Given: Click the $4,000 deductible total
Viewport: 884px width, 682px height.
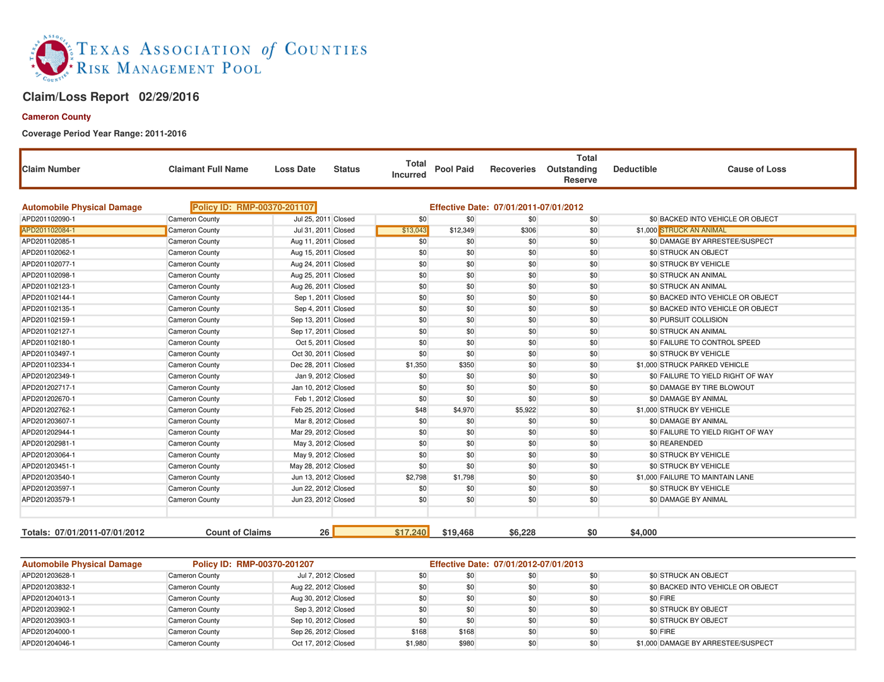Looking at the screenshot, I should click(643, 532).
